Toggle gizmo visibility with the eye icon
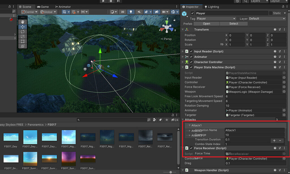The height and width of the screenshot is (174, 290). tap(157, 12)
